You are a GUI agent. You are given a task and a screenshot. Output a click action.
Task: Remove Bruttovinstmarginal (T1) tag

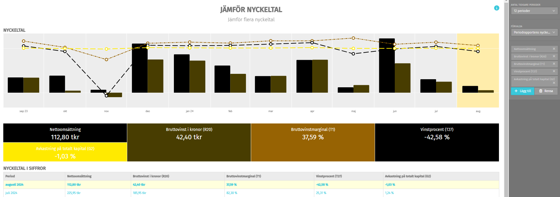point(554,64)
